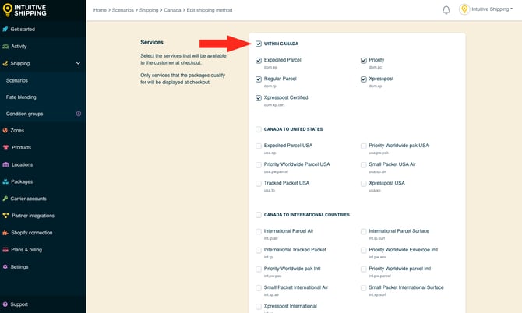Open Carrier accounts page
Image resolution: width=522 pixels, height=313 pixels.
pos(28,199)
